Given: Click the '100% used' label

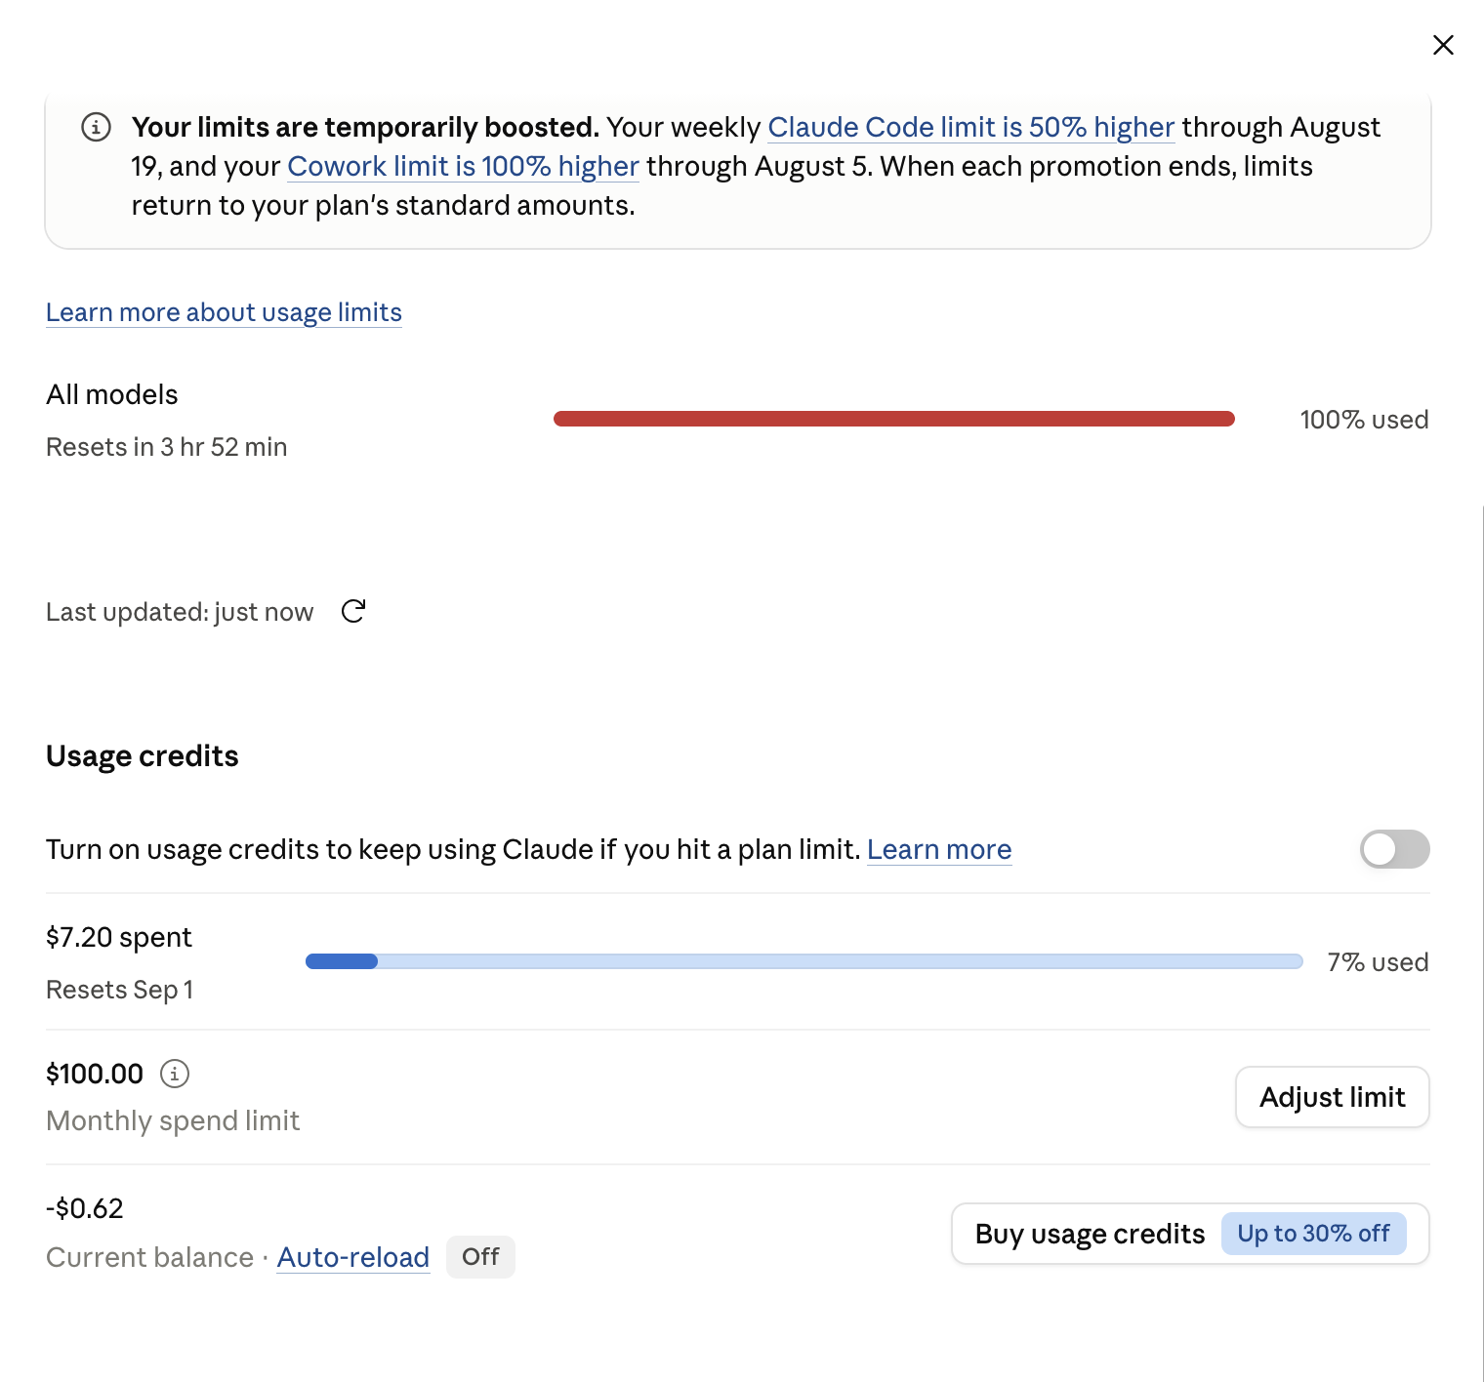Looking at the screenshot, I should [1364, 420].
